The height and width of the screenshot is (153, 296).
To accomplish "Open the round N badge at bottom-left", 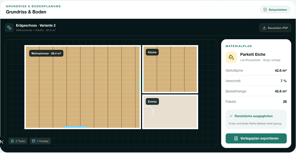I will click(2, 142).
